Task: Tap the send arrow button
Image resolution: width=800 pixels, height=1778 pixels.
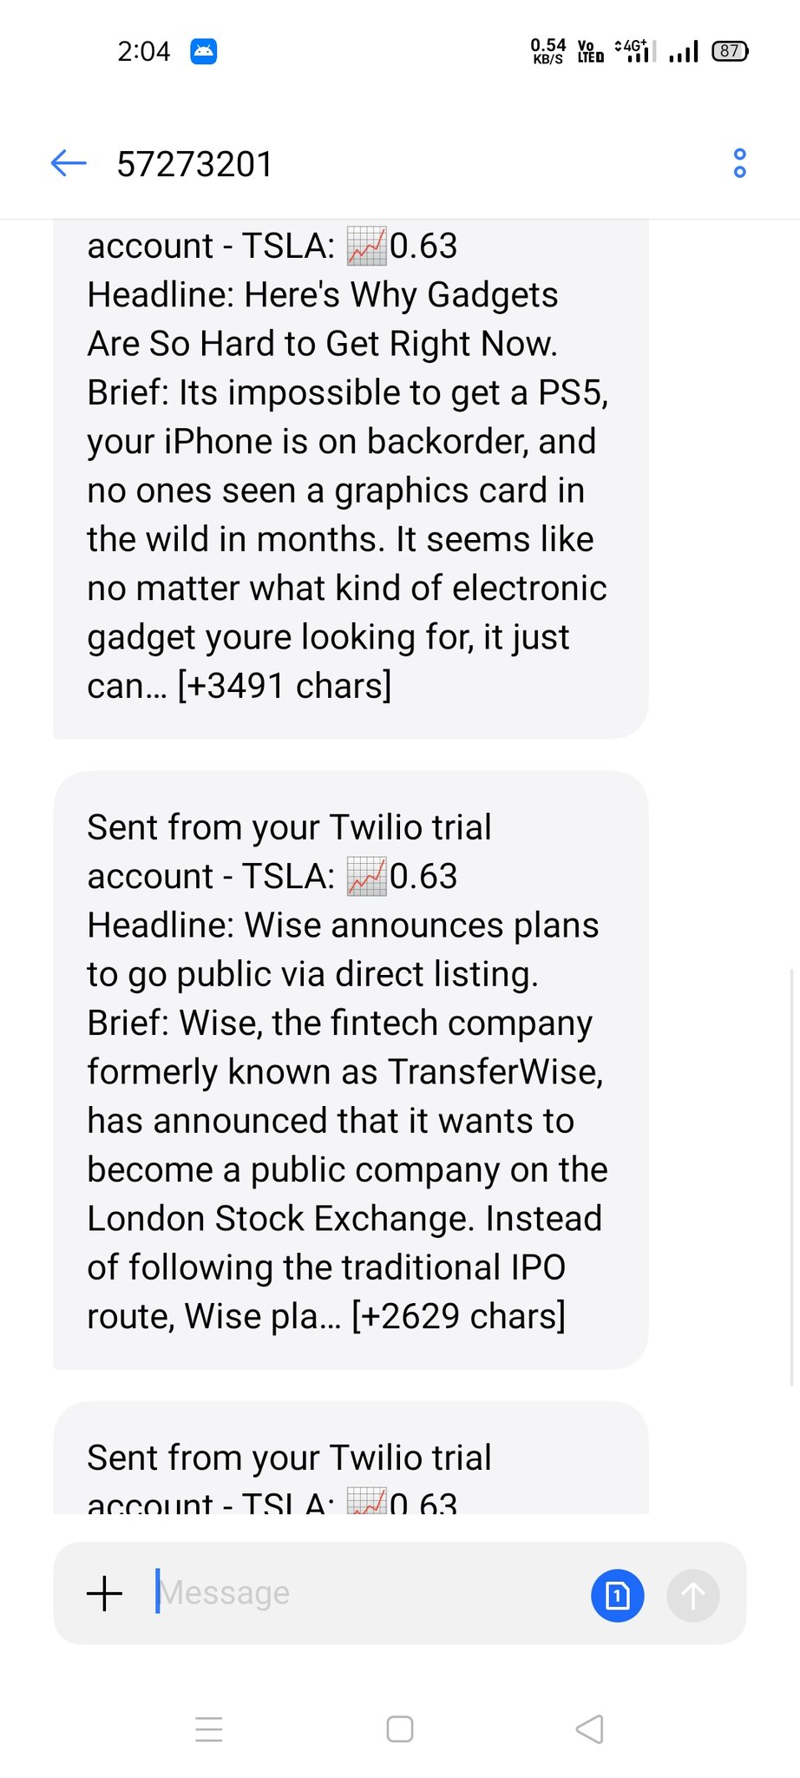Action: click(x=693, y=1595)
